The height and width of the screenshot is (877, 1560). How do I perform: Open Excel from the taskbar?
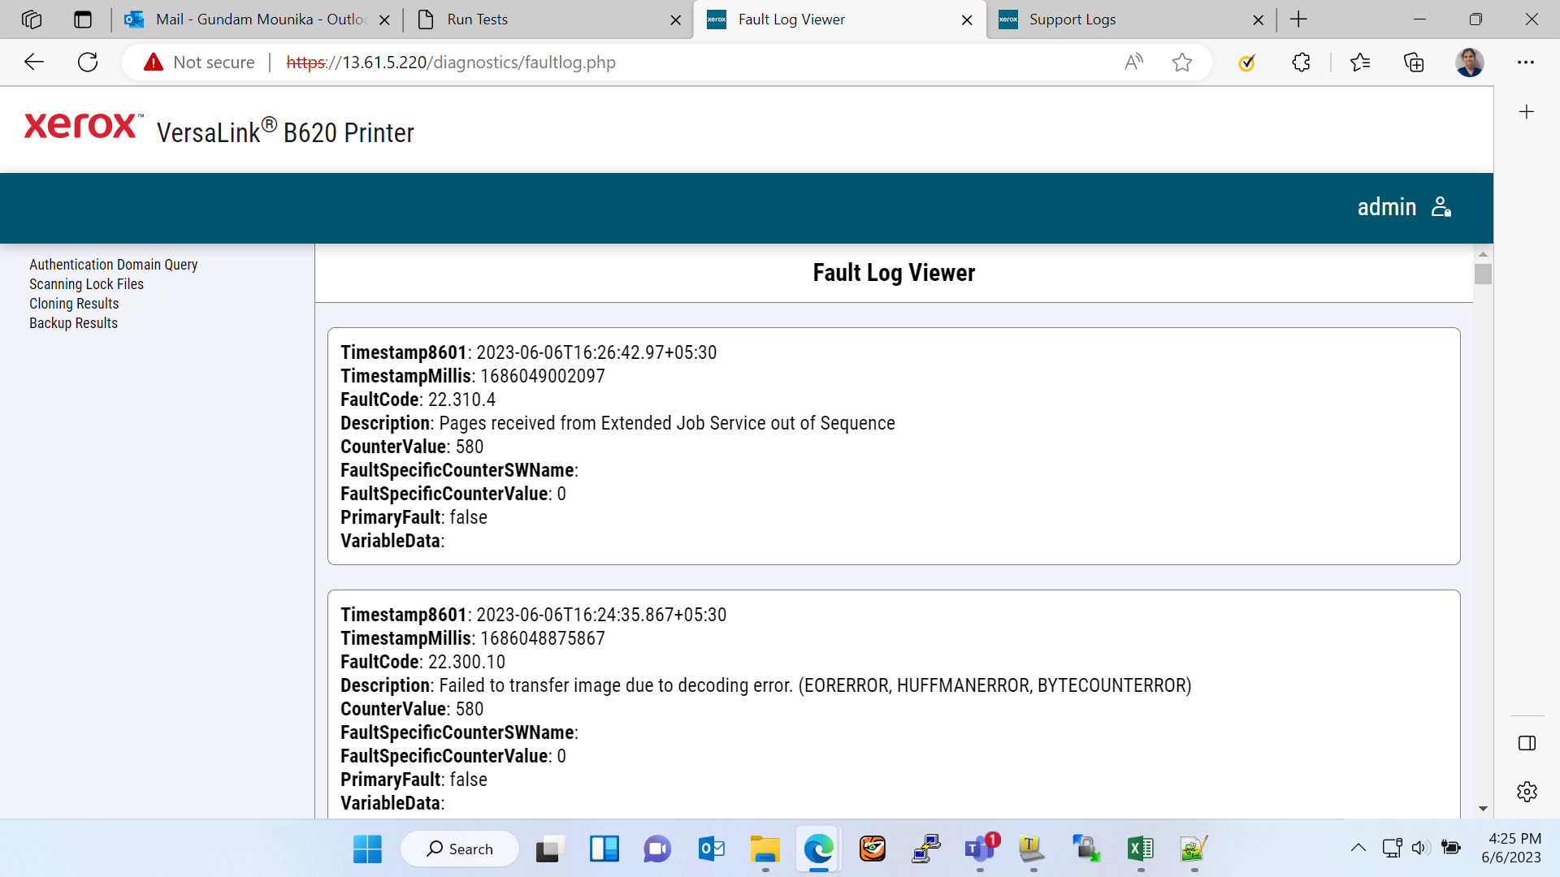[x=1140, y=849]
